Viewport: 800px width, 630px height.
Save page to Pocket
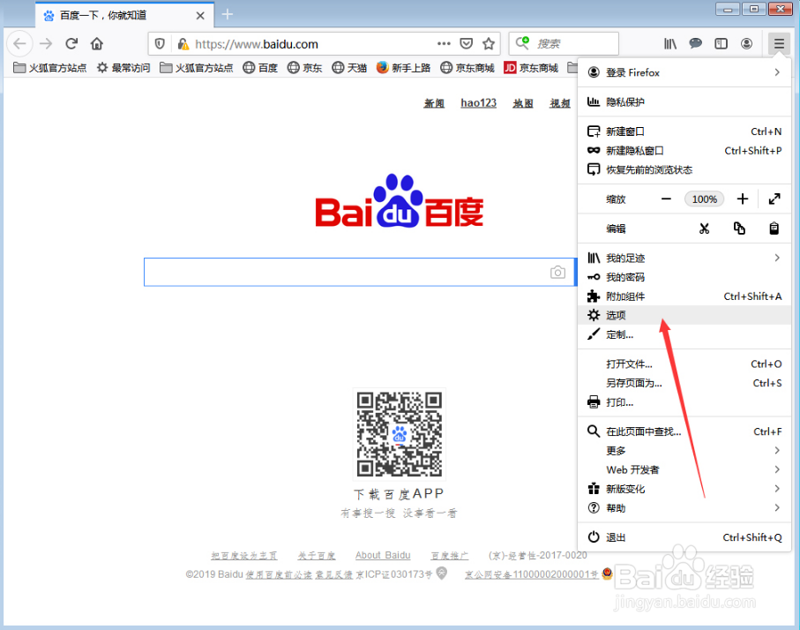pos(467,44)
